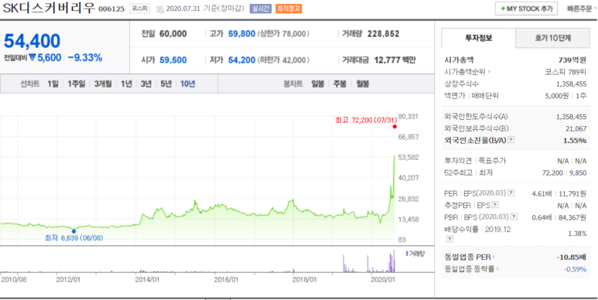The image size is (598, 300).
Task: Click the 외국인보유주식수 value 21,067
Action: tap(576, 129)
